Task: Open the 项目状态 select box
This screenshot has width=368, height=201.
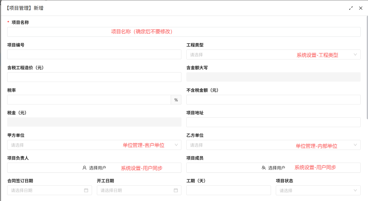Action: 318,190
